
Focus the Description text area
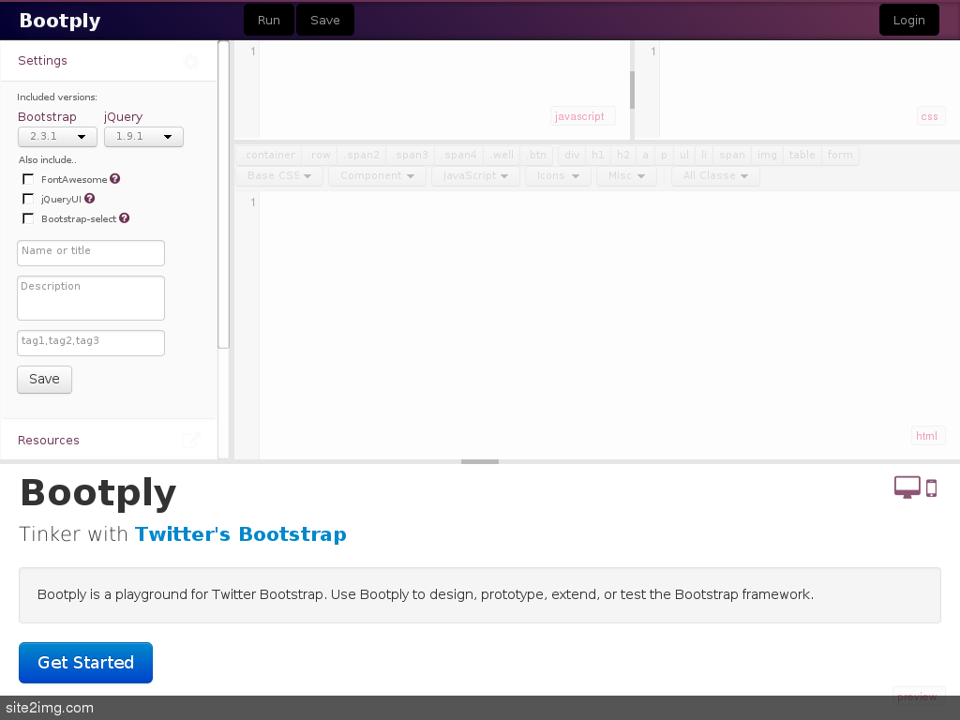coord(91,298)
